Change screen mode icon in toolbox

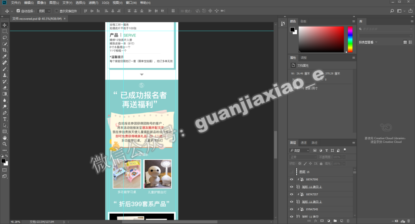coord(5,176)
